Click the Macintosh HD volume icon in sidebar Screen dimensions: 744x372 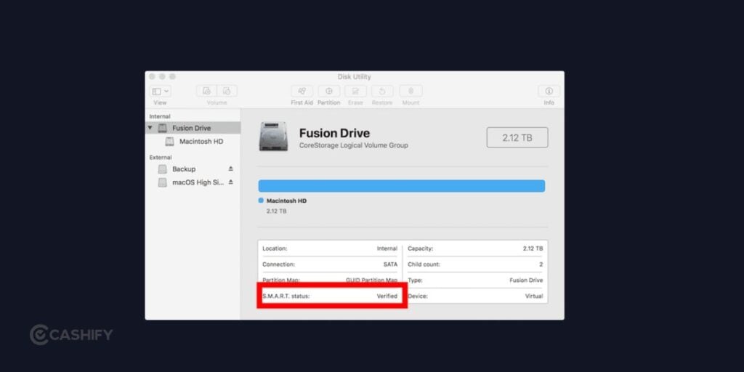tap(169, 142)
